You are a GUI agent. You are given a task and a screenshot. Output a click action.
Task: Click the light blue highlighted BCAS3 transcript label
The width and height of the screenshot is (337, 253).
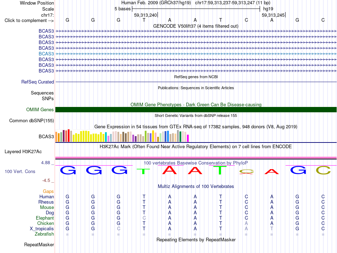(46, 54)
